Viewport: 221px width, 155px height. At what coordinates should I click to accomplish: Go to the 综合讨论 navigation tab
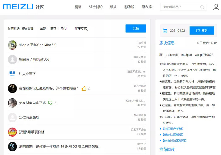96,7
